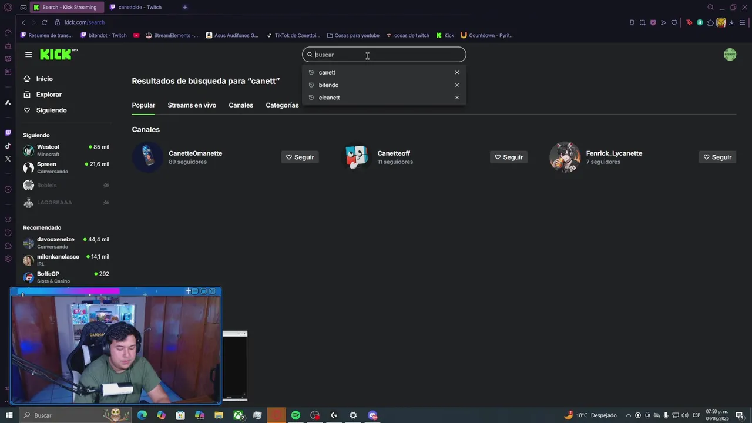Open milenkanolasco recommended channel
The width and height of the screenshot is (752, 423).
tap(66, 260)
